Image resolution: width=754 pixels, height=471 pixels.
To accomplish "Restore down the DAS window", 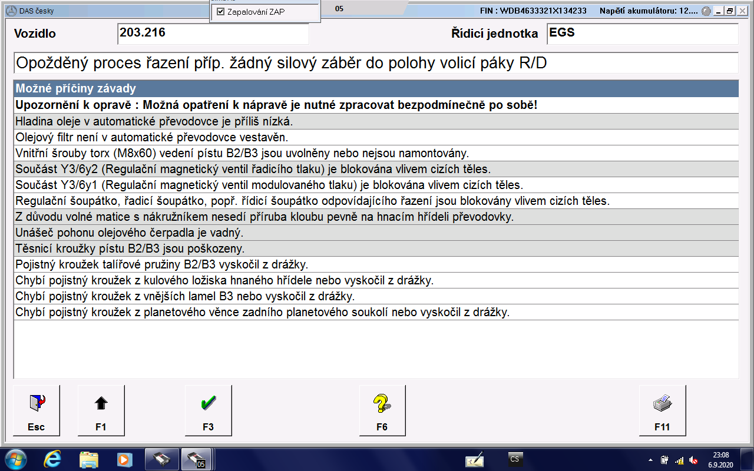I will tap(730, 11).
